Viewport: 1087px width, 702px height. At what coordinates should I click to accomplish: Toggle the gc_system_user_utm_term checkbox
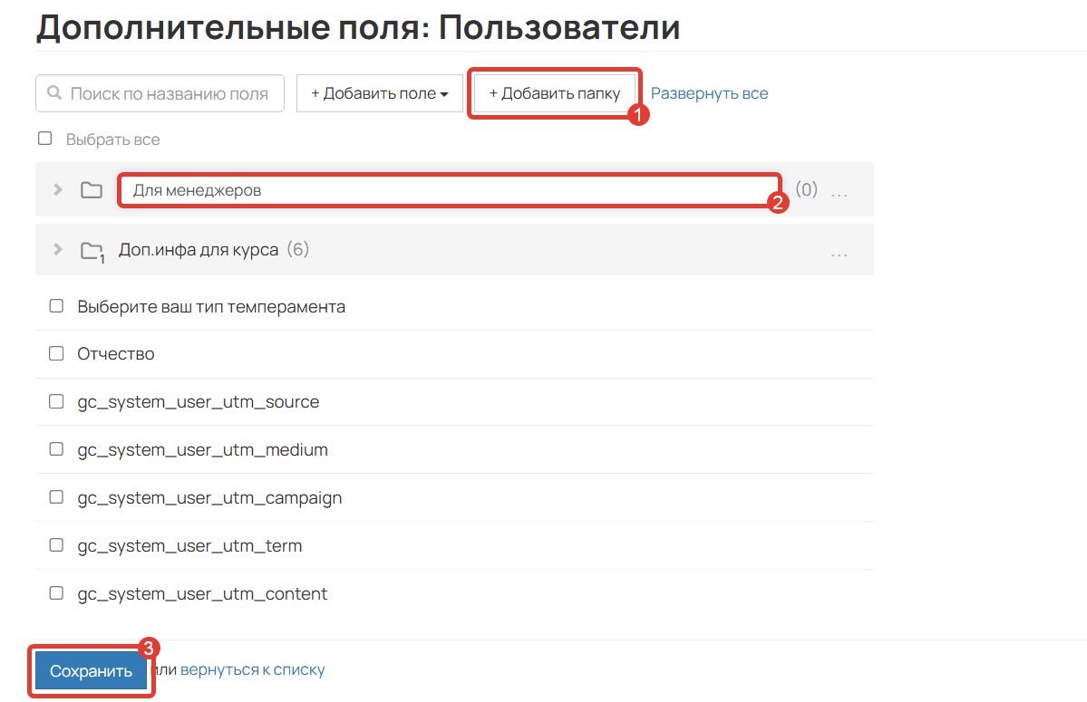(56, 545)
